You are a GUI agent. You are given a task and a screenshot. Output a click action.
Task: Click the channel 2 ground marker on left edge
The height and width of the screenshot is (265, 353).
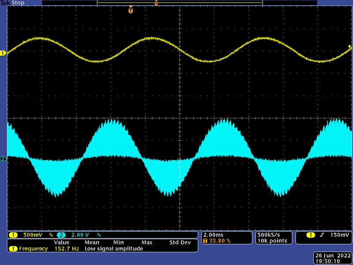pyautogui.click(x=3, y=159)
